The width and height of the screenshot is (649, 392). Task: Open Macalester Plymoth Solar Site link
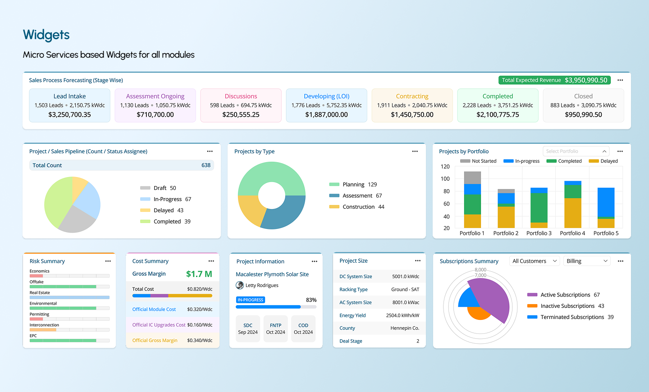click(x=272, y=274)
